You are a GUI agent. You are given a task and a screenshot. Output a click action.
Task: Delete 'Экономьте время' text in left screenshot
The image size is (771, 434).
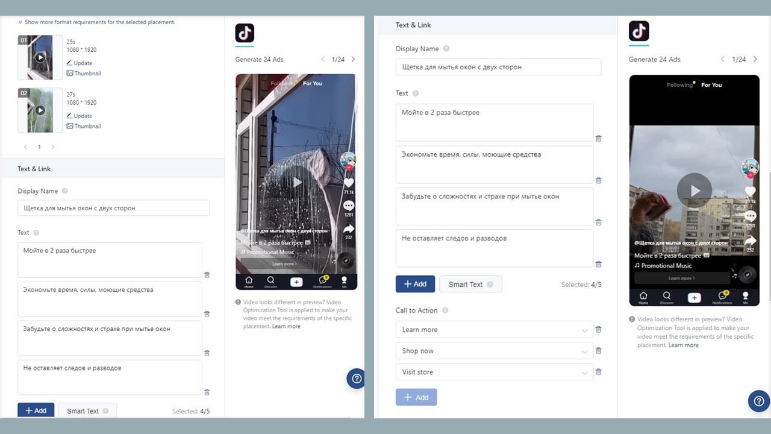(207, 313)
